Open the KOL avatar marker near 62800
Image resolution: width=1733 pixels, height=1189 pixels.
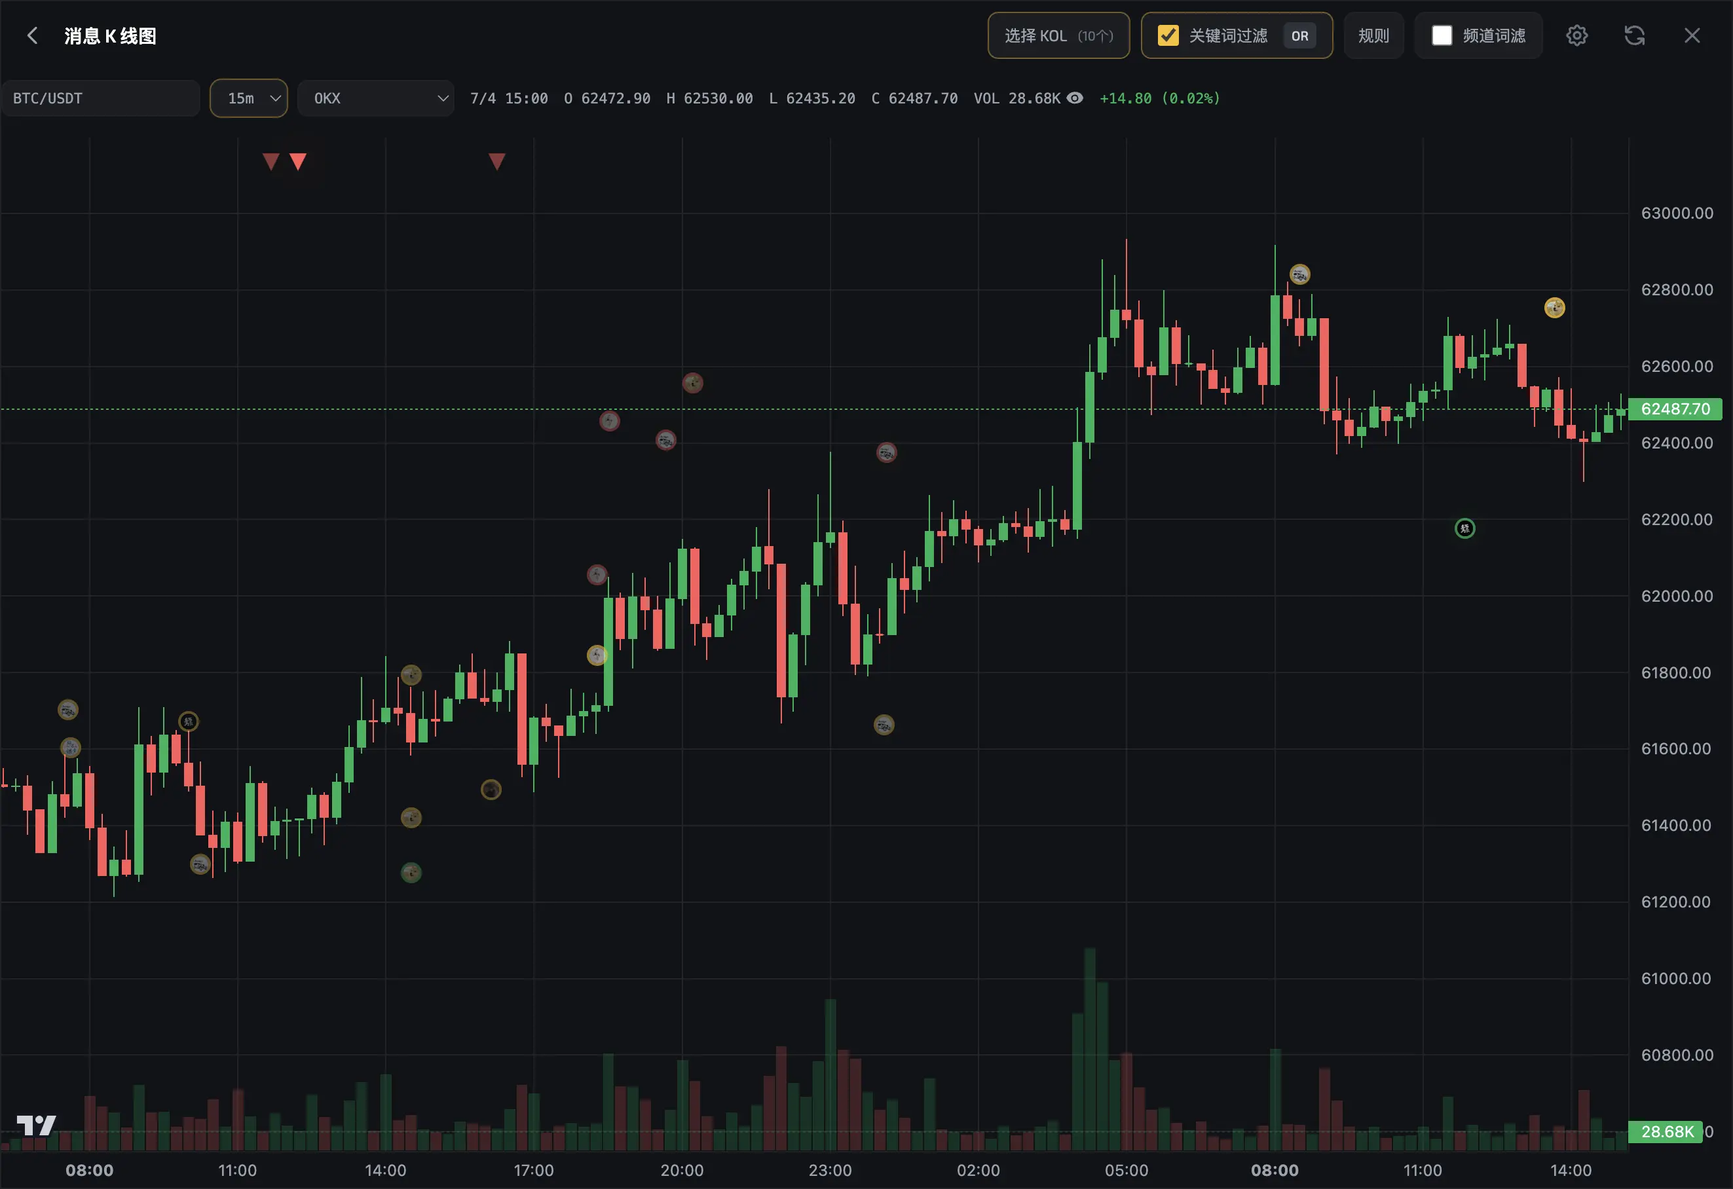click(x=1299, y=274)
